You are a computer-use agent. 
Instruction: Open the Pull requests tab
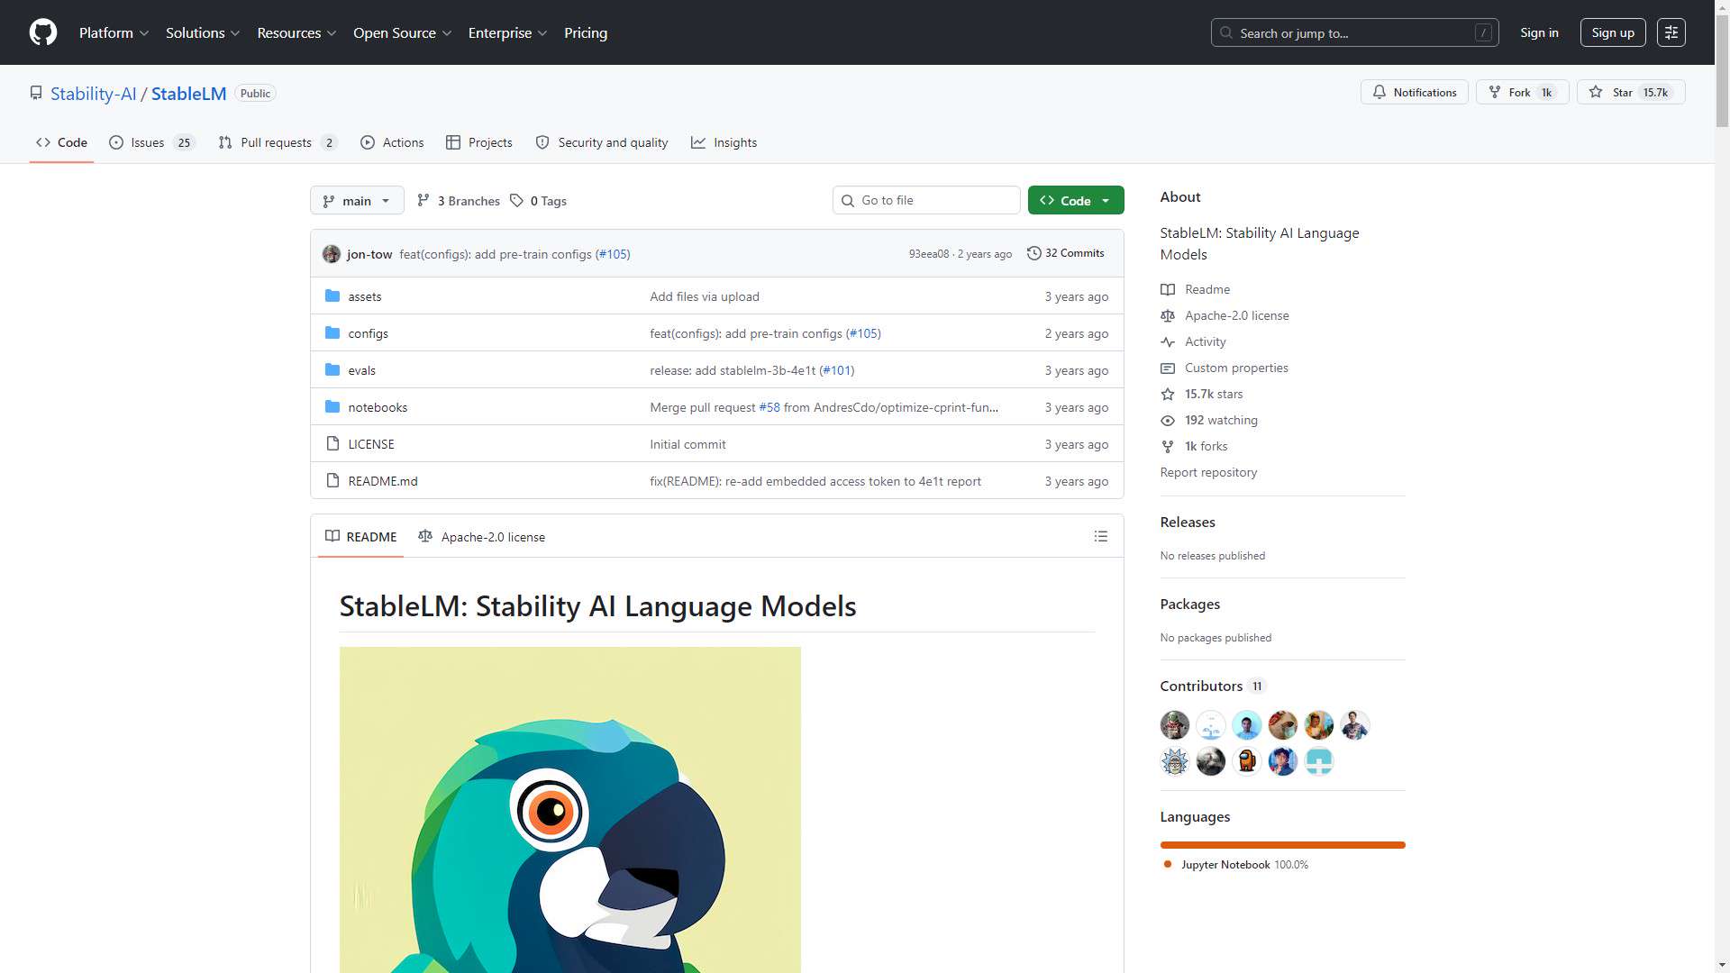(278, 142)
